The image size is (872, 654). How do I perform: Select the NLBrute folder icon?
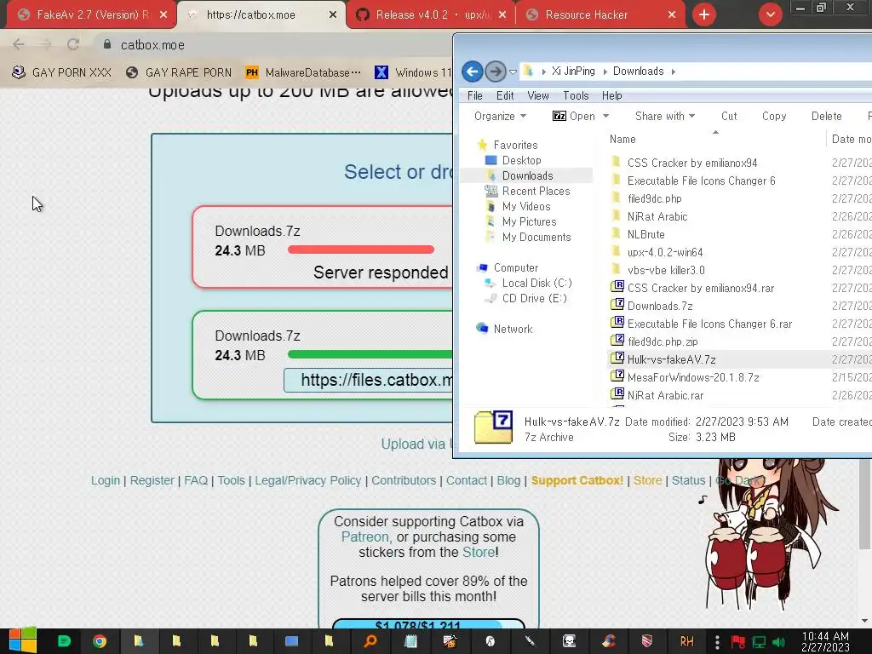point(617,234)
